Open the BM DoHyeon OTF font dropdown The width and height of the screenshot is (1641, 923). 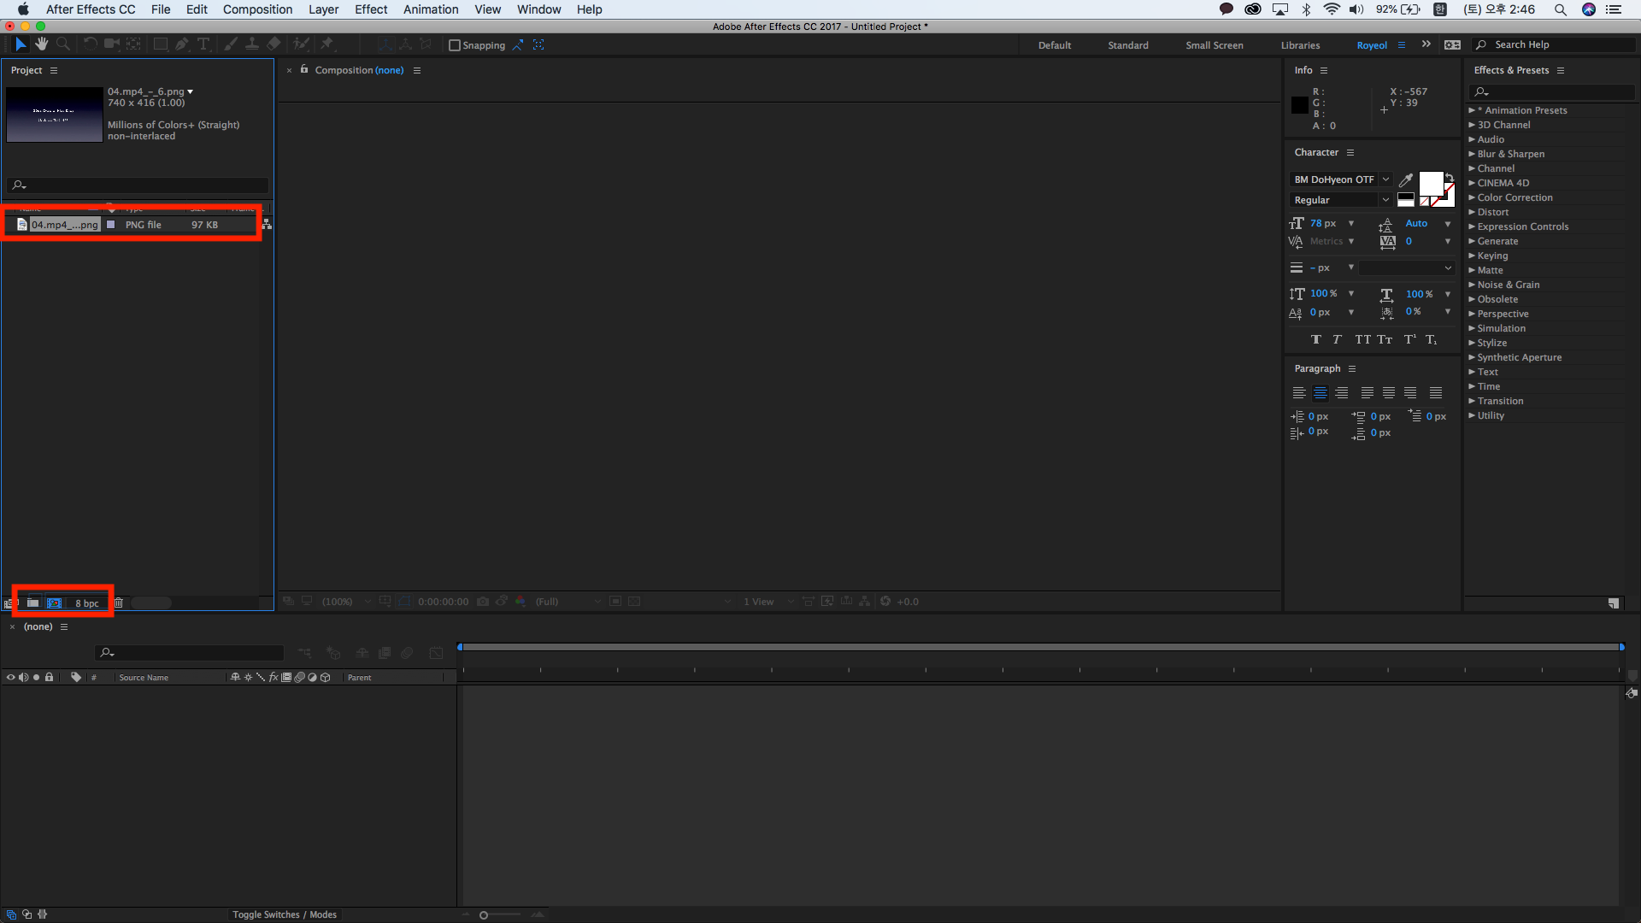(x=1340, y=179)
